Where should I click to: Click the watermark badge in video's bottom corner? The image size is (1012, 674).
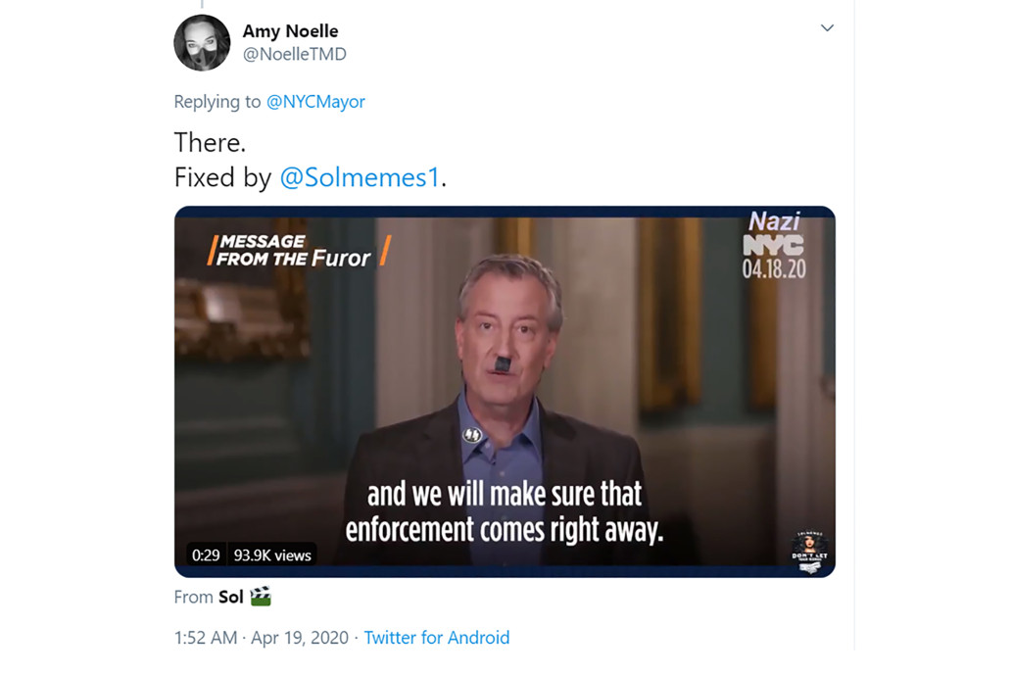pyautogui.click(x=809, y=552)
